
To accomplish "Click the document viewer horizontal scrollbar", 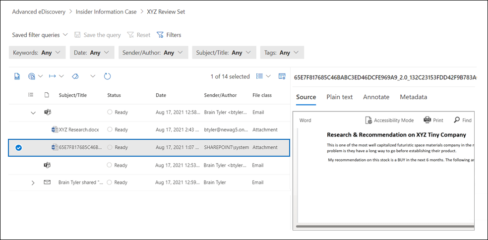I will pos(385,226).
